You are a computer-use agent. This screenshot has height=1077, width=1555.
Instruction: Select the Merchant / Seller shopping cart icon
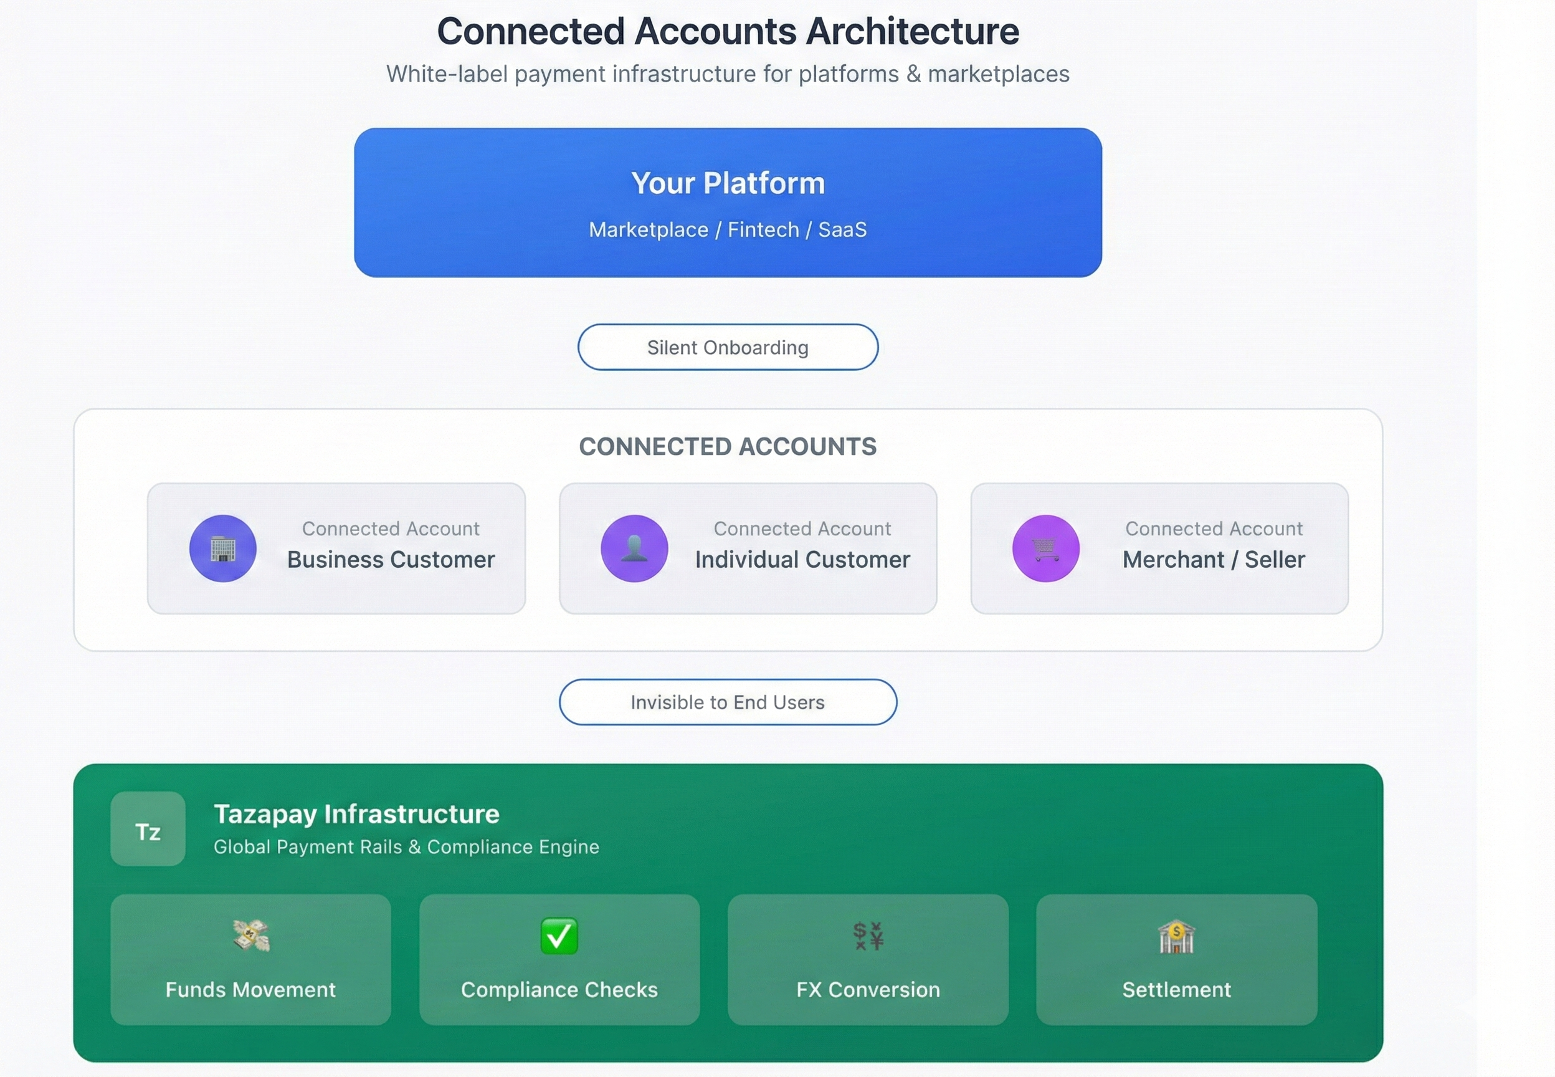(1045, 548)
